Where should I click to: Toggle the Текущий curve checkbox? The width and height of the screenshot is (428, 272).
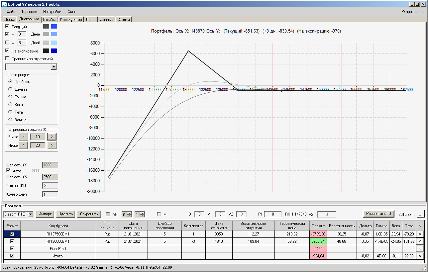[7, 26]
